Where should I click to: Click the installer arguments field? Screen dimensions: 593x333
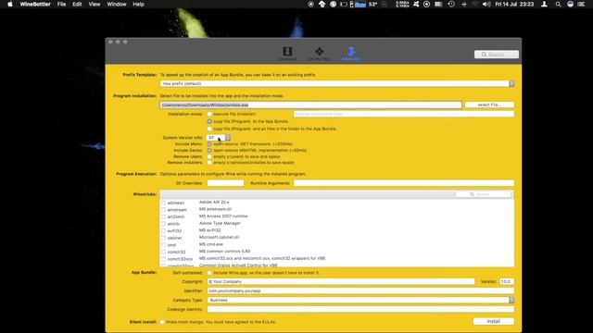404,114
